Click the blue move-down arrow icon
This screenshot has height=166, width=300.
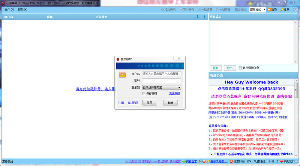(198, 17)
